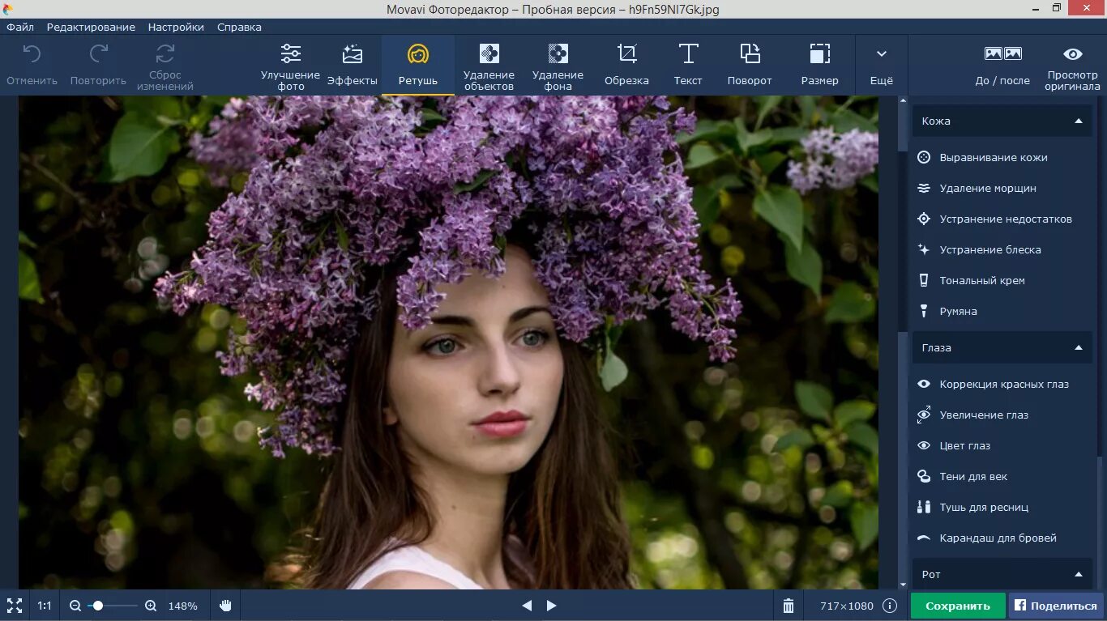
Task: Toggle the Before/After (До / после) view
Action: click(x=1002, y=65)
